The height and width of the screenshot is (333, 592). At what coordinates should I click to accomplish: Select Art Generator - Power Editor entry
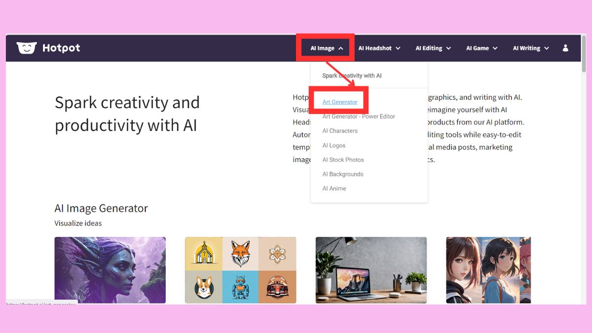pos(359,116)
